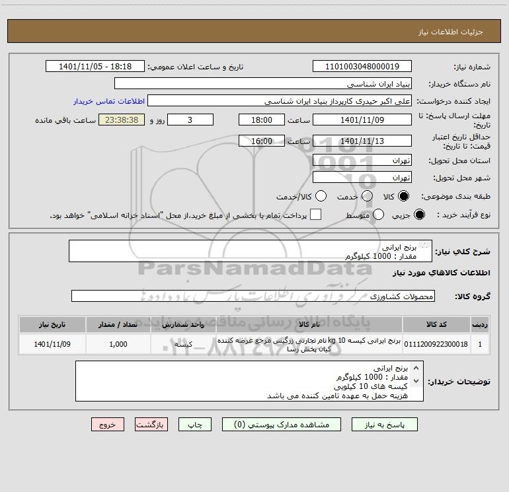Click the buyer notes text area

[x=250, y=381]
